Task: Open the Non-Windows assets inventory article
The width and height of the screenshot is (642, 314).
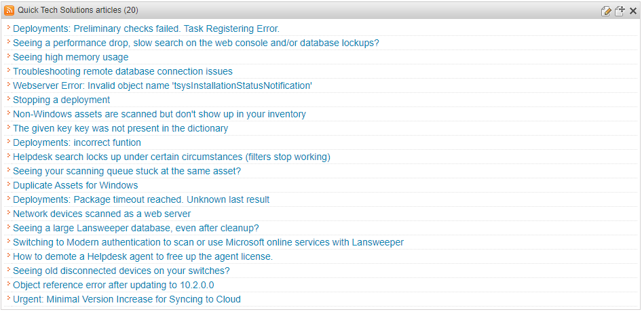Action: point(159,114)
